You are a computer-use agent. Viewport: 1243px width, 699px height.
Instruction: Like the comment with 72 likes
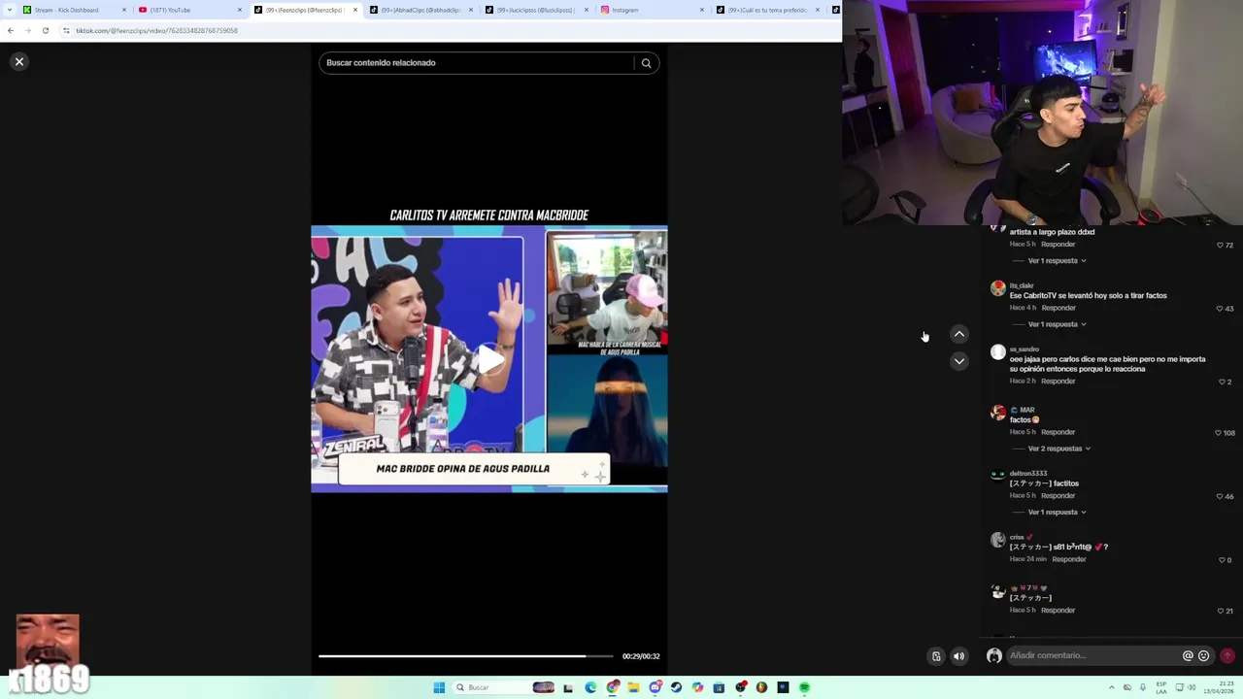point(1220,245)
